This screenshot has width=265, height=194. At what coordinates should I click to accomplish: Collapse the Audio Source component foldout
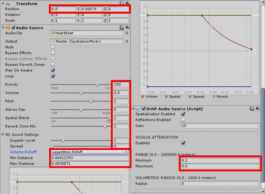tap(3, 28)
